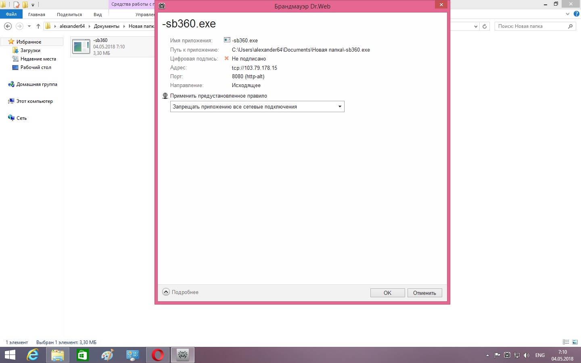Expand the breadcrumb arrow after alexander64
Image resolution: width=581 pixels, height=363 pixels.
(x=89, y=26)
